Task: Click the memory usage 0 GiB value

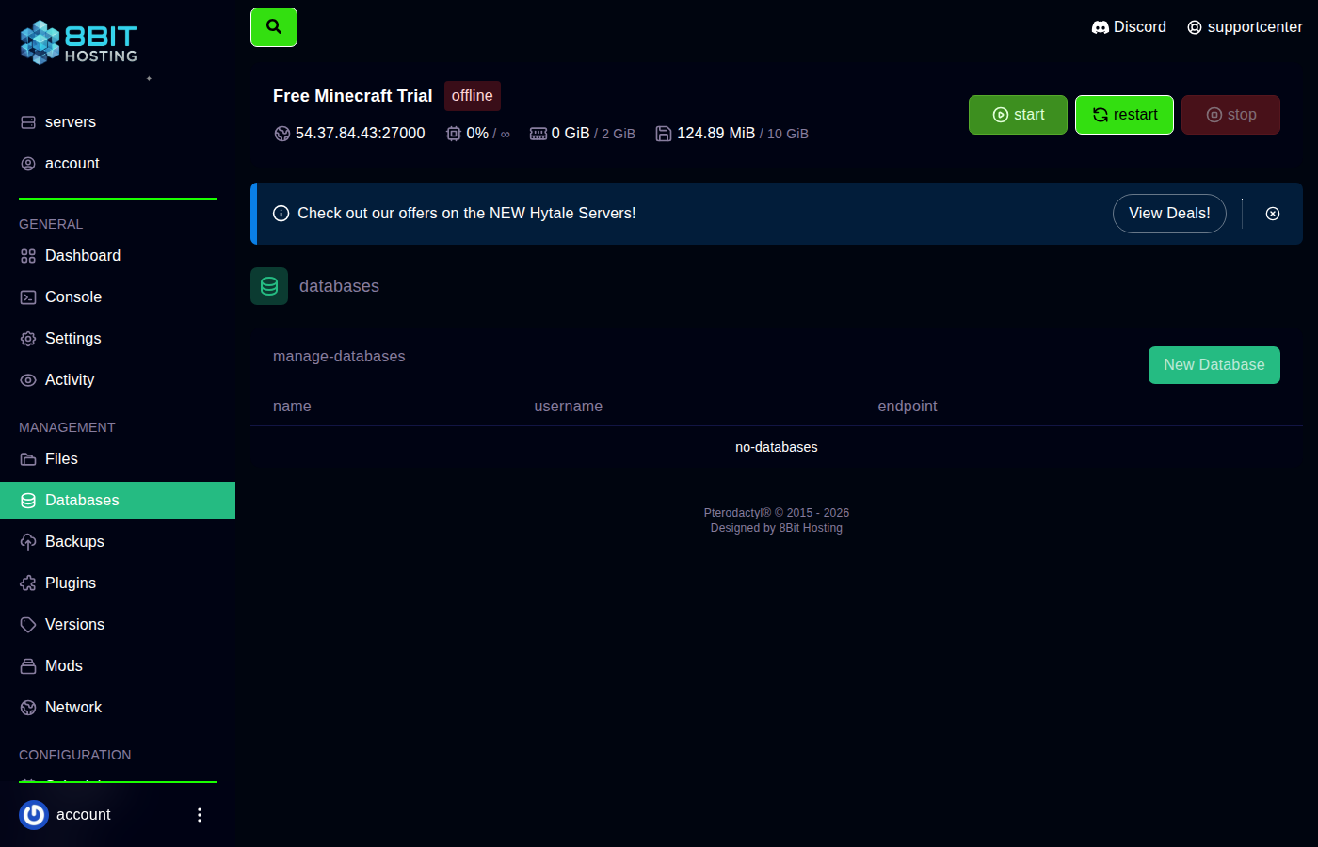Action: pos(571,134)
